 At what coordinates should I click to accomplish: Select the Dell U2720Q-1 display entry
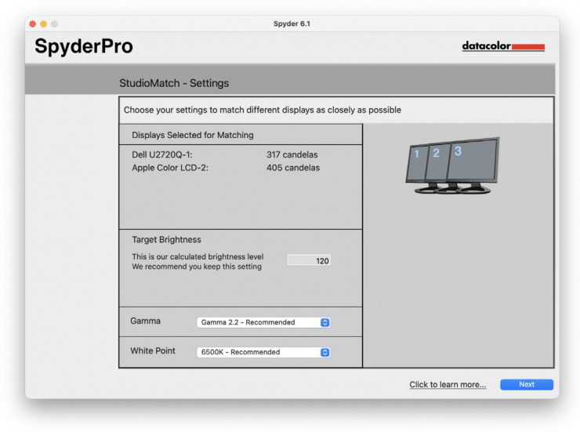tap(161, 155)
